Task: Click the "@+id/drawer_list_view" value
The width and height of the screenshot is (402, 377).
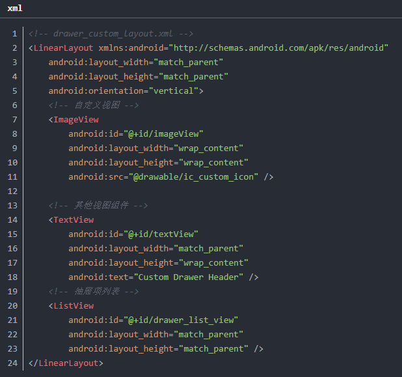Action: pyautogui.click(x=183, y=320)
